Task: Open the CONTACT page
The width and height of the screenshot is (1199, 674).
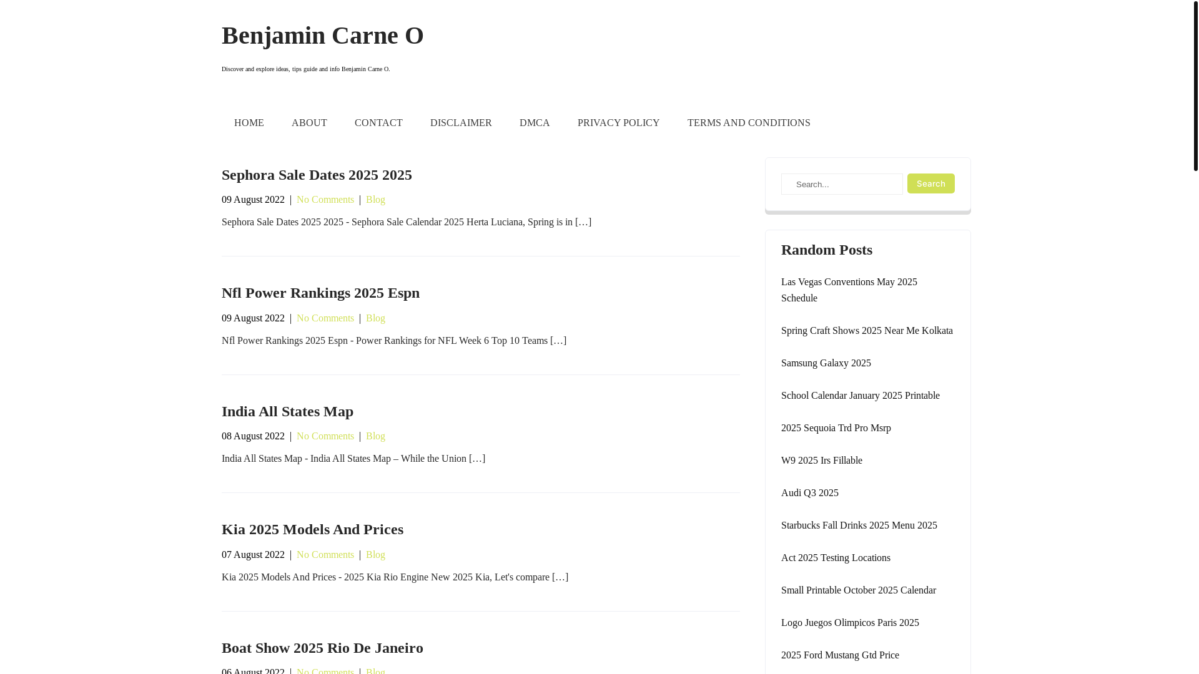Action: click(x=378, y=123)
